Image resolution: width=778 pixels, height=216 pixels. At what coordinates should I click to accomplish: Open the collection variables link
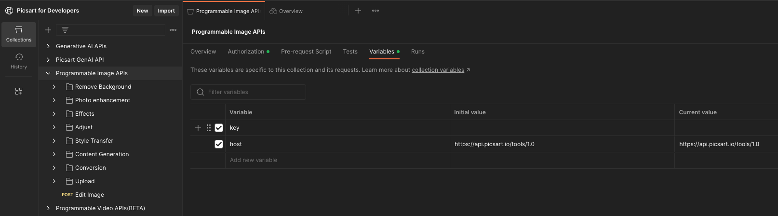[438, 70]
